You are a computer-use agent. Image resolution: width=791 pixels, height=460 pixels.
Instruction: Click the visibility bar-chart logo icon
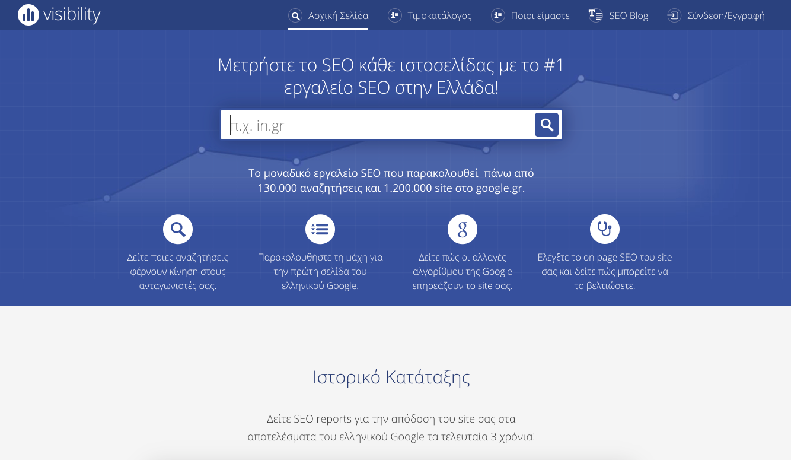tap(28, 15)
